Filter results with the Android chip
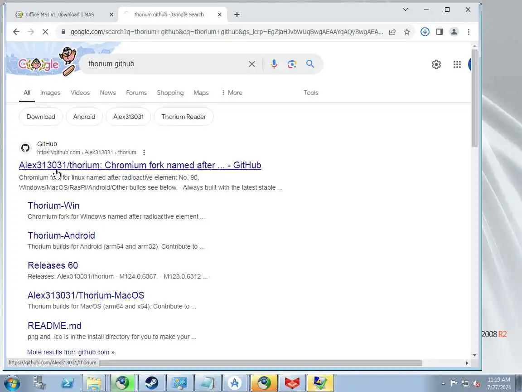This screenshot has width=522, height=392. point(84,117)
